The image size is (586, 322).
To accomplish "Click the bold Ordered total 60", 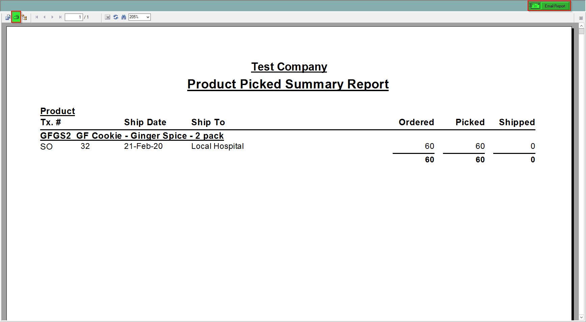I will click(x=429, y=160).
